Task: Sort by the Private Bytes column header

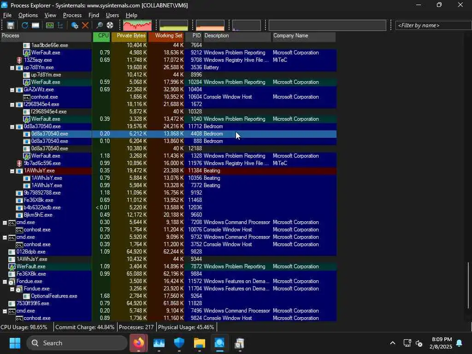Action: click(x=129, y=36)
